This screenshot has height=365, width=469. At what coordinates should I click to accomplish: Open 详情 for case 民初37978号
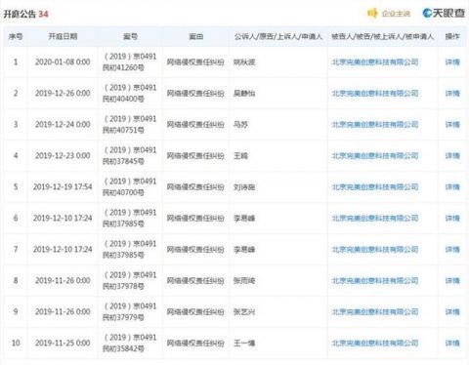pyautogui.click(x=452, y=281)
